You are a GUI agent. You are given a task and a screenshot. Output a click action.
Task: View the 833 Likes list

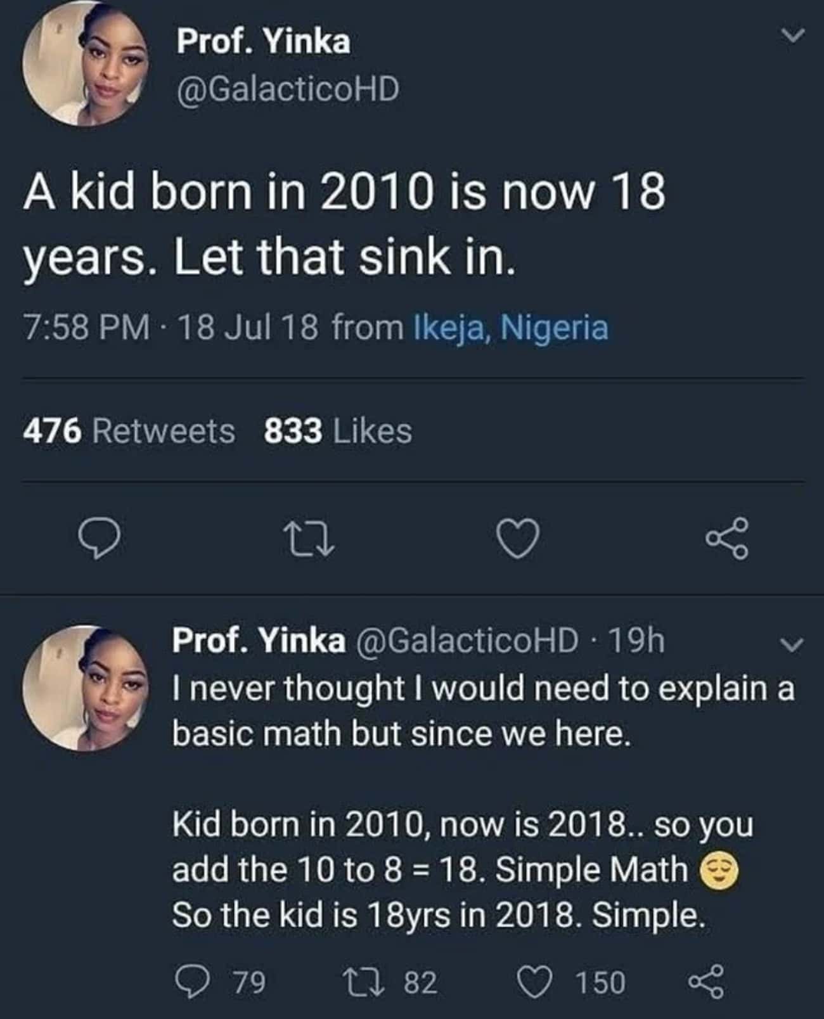click(338, 432)
